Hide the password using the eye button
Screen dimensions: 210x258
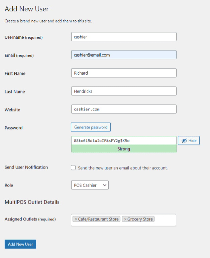189,141
